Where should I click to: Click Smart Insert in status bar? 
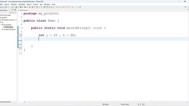[x=125, y=104]
